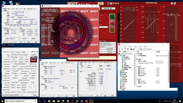
Task: Click Close button in GPU-Z
Action: click(35, 95)
